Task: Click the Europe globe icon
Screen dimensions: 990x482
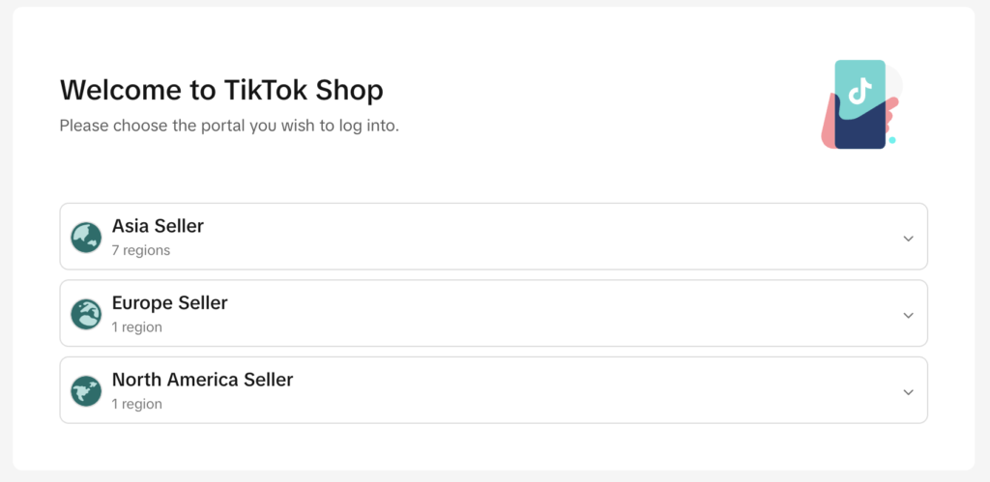Action: (86, 314)
